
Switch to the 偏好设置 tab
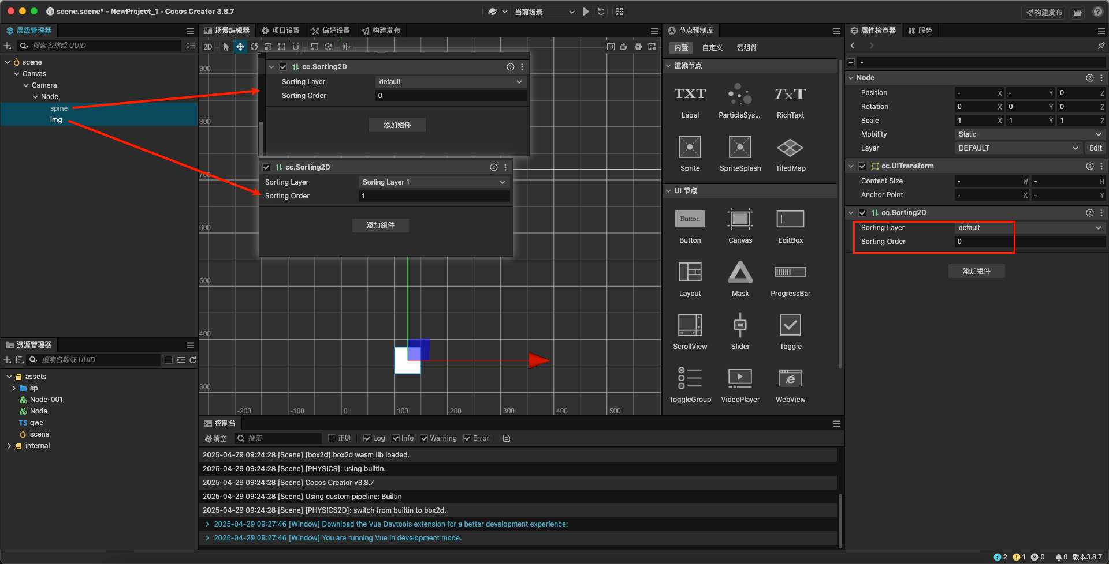coord(330,31)
